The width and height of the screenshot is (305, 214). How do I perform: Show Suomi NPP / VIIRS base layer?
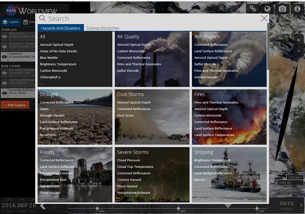[x=4, y=73]
